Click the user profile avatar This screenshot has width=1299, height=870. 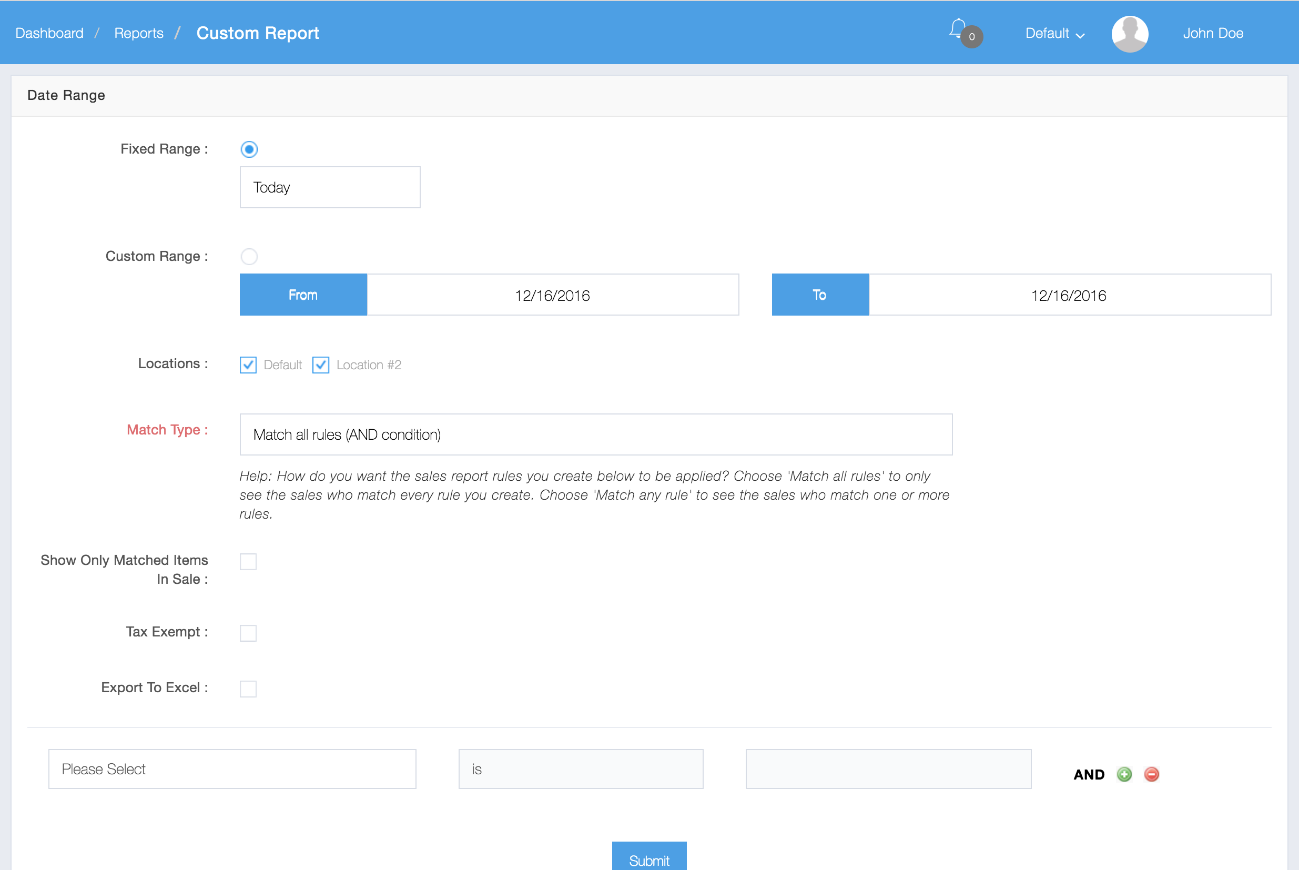(x=1130, y=33)
